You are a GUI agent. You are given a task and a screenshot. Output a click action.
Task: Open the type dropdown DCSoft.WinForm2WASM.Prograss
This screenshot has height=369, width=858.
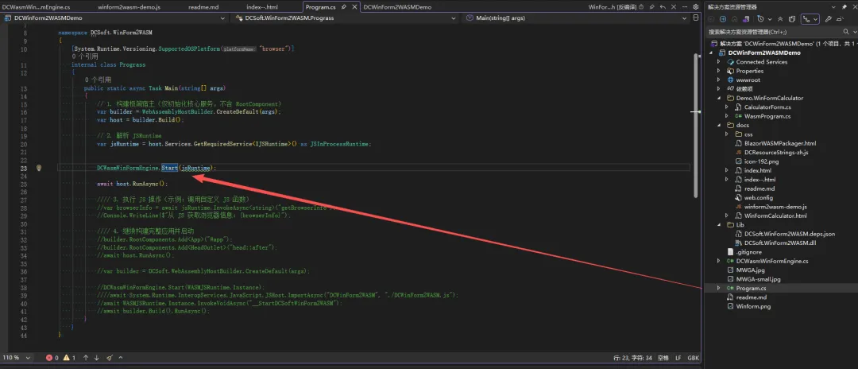coord(345,18)
